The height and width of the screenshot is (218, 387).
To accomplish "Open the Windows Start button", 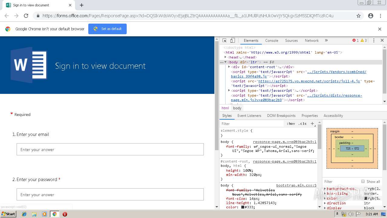I will pyautogui.click(x=8, y=214).
